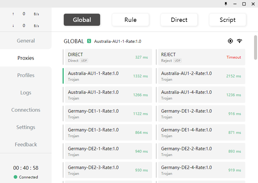Image resolution: width=258 pixels, height=183 pixels.
Task: Click the download arrow indicator
Action: tap(13, 26)
